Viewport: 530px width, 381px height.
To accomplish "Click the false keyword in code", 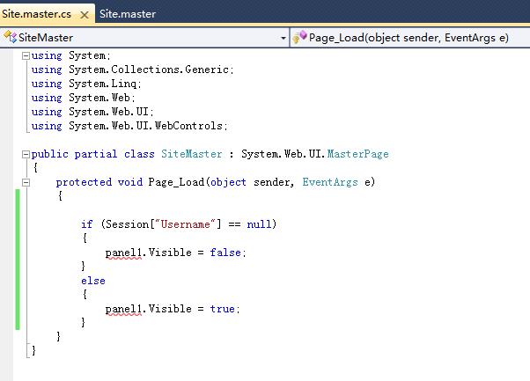I will click(225, 253).
